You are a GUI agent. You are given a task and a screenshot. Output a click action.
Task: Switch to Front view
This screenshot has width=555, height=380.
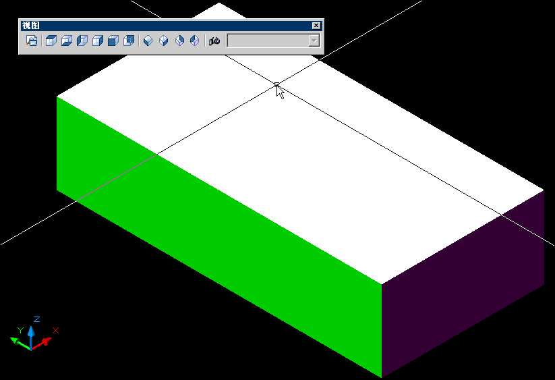[x=113, y=40]
